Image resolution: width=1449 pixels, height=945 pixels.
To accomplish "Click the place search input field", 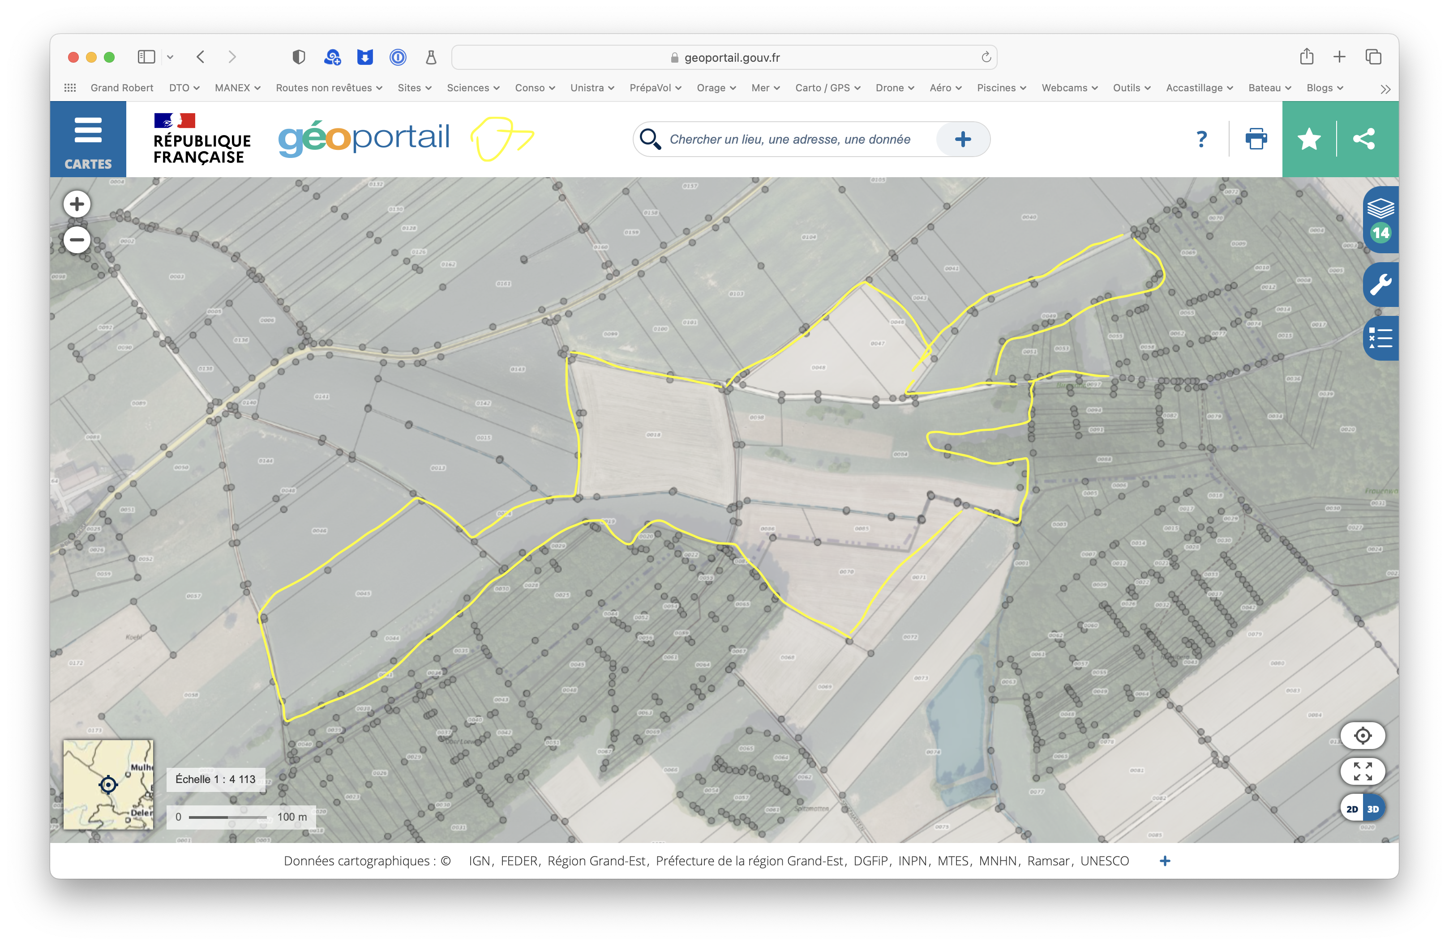I will (792, 139).
